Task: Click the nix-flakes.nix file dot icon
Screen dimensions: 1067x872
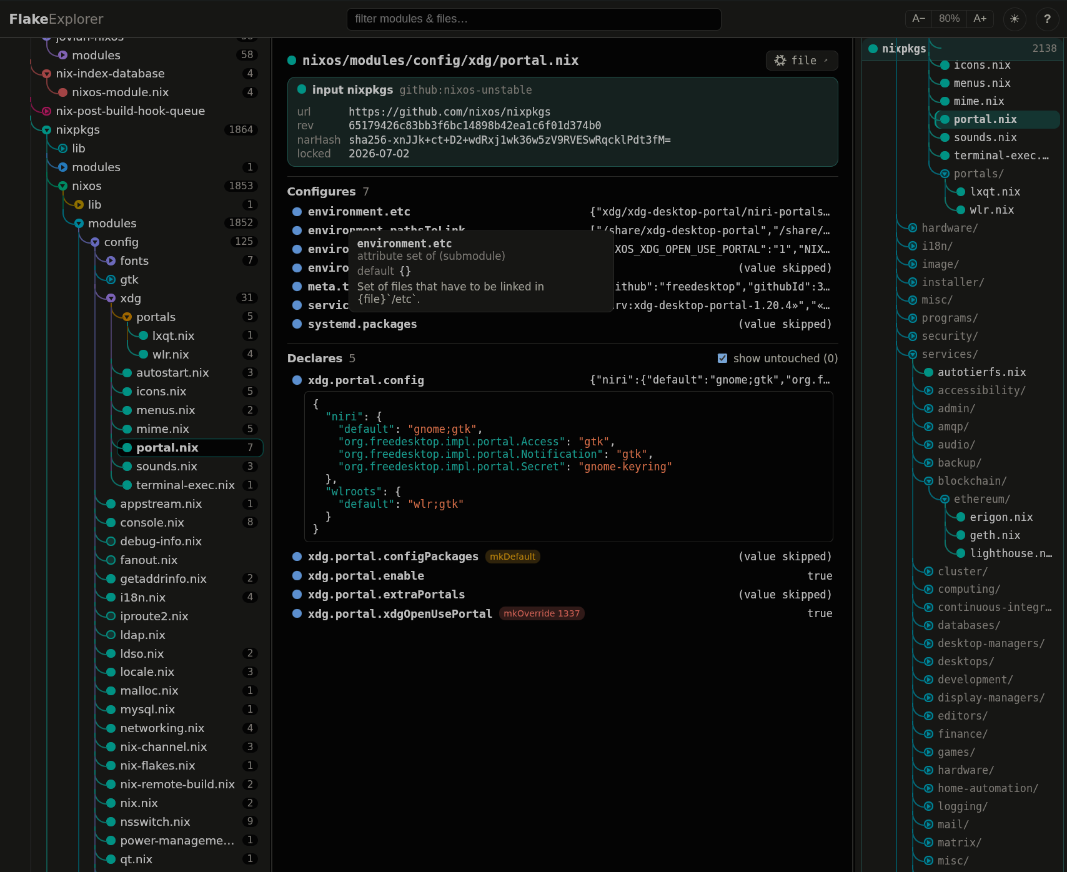Action: [111, 766]
